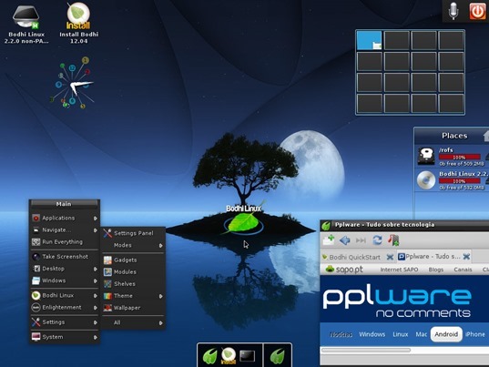Expand the Enlightenment submenu arrow

click(x=96, y=308)
